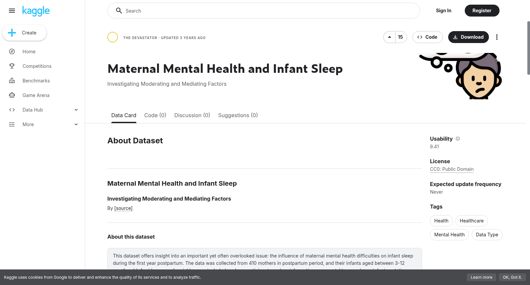This screenshot has height=285, width=530.
Task: Expand the More sidebar section
Action: (x=76, y=124)
